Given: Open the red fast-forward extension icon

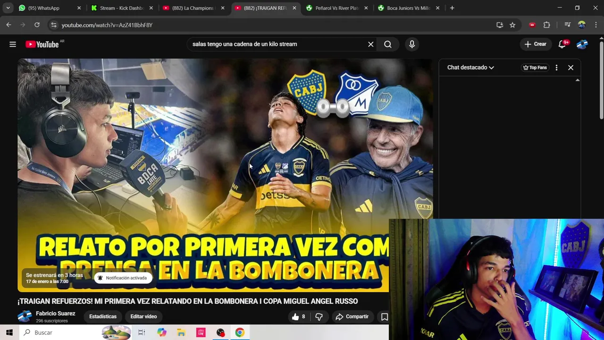Looking at the screenshot, I should point(532,25).
